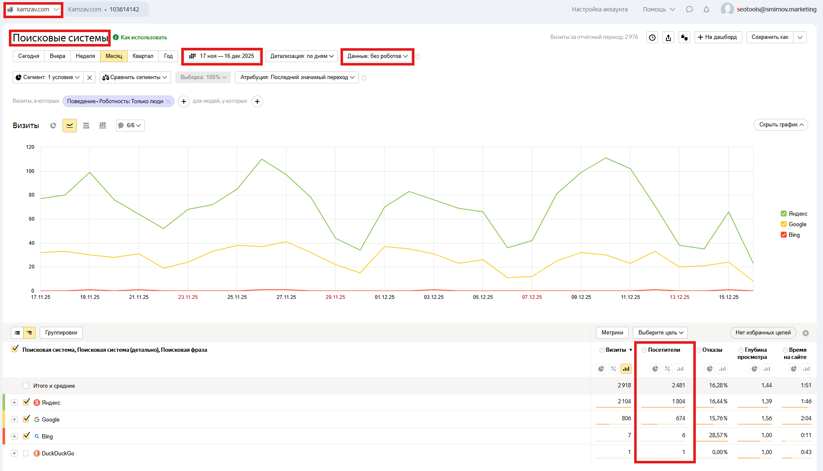Image resolution: width=823 pixels, height=471 pixels.
Task: Expand the Яндекс row details
Action: [14, 403]
